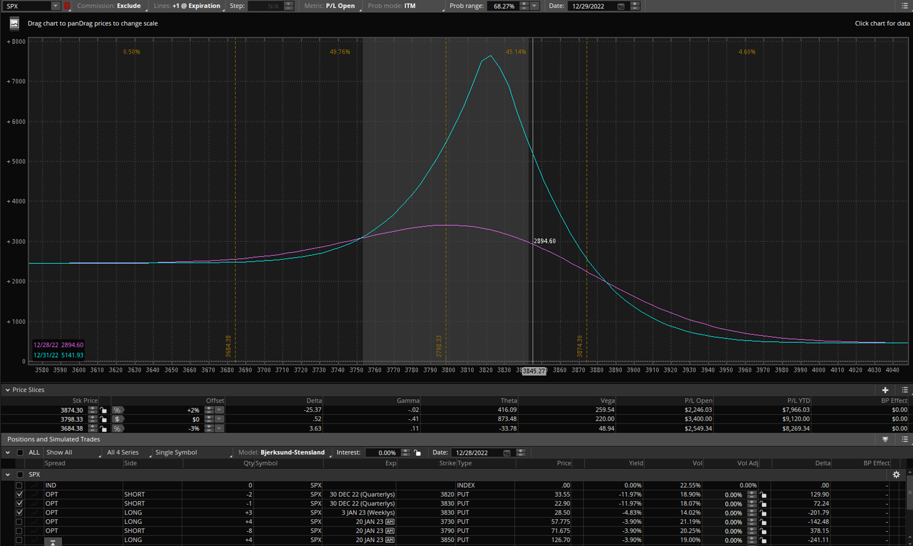The height and width of the screenshot is (546, 913).
Task: Click the Prob range 68.27% field
Action: click(503, 6)
